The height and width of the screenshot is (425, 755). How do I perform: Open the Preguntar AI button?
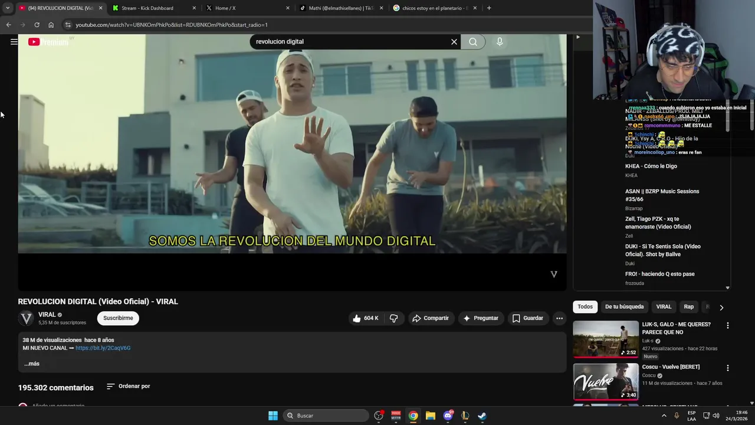(x=481, y=318)
